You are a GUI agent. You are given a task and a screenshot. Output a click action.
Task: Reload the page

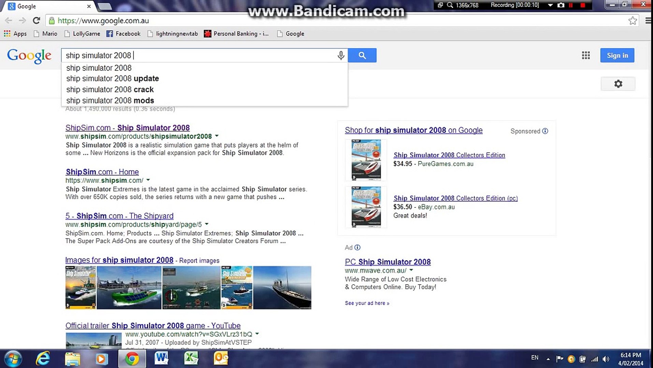click(x=37, y=20)
